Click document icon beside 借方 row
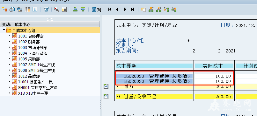 [x=106, y=86]
